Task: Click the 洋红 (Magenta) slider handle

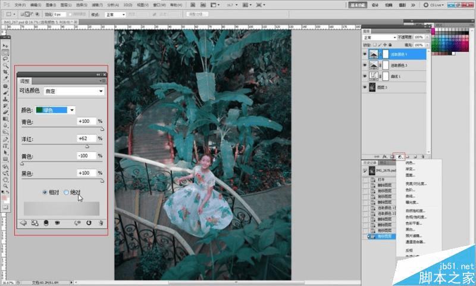Action: coord(87,145)
